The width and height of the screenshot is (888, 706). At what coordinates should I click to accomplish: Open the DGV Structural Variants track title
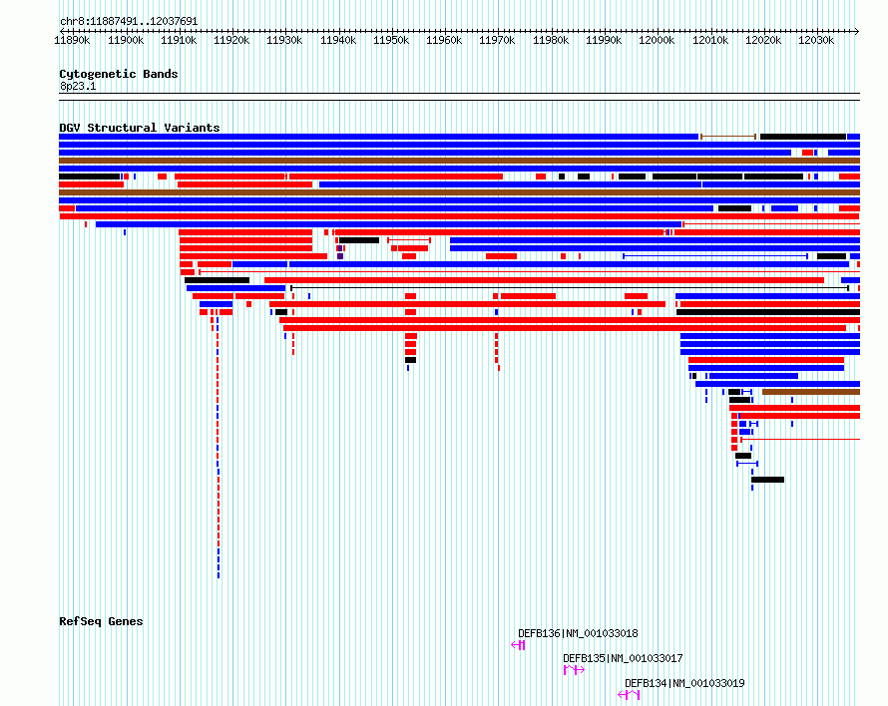pos(140,128)
